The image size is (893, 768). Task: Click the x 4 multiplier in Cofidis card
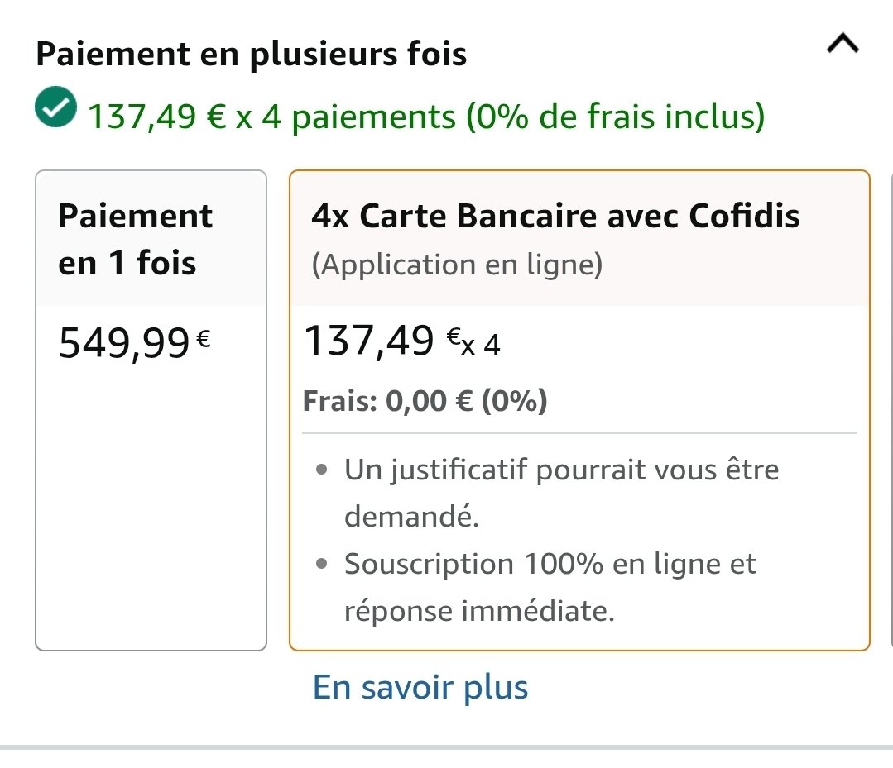(480, 345)
